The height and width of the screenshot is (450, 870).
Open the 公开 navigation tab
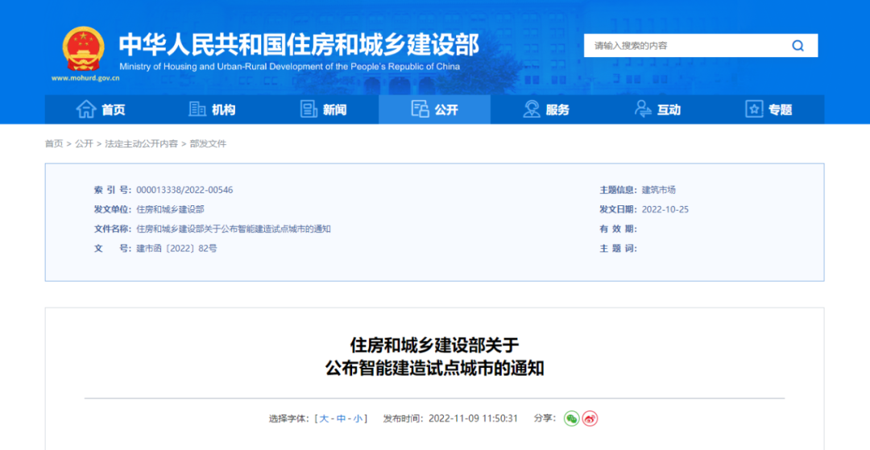(x=434, y=109)
